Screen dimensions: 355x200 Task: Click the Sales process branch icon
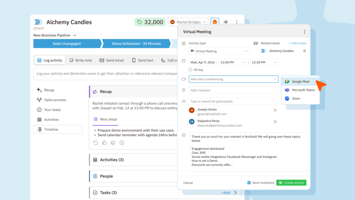[39, 100]
